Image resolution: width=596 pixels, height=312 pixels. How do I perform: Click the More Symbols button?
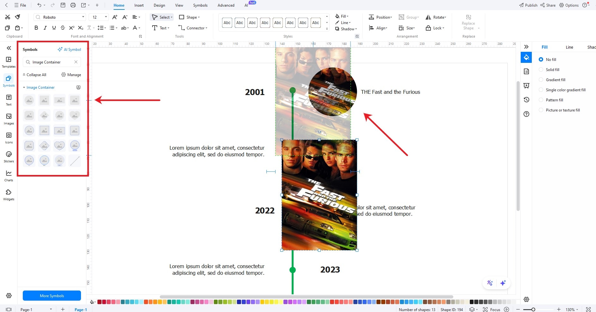point(52,296)
